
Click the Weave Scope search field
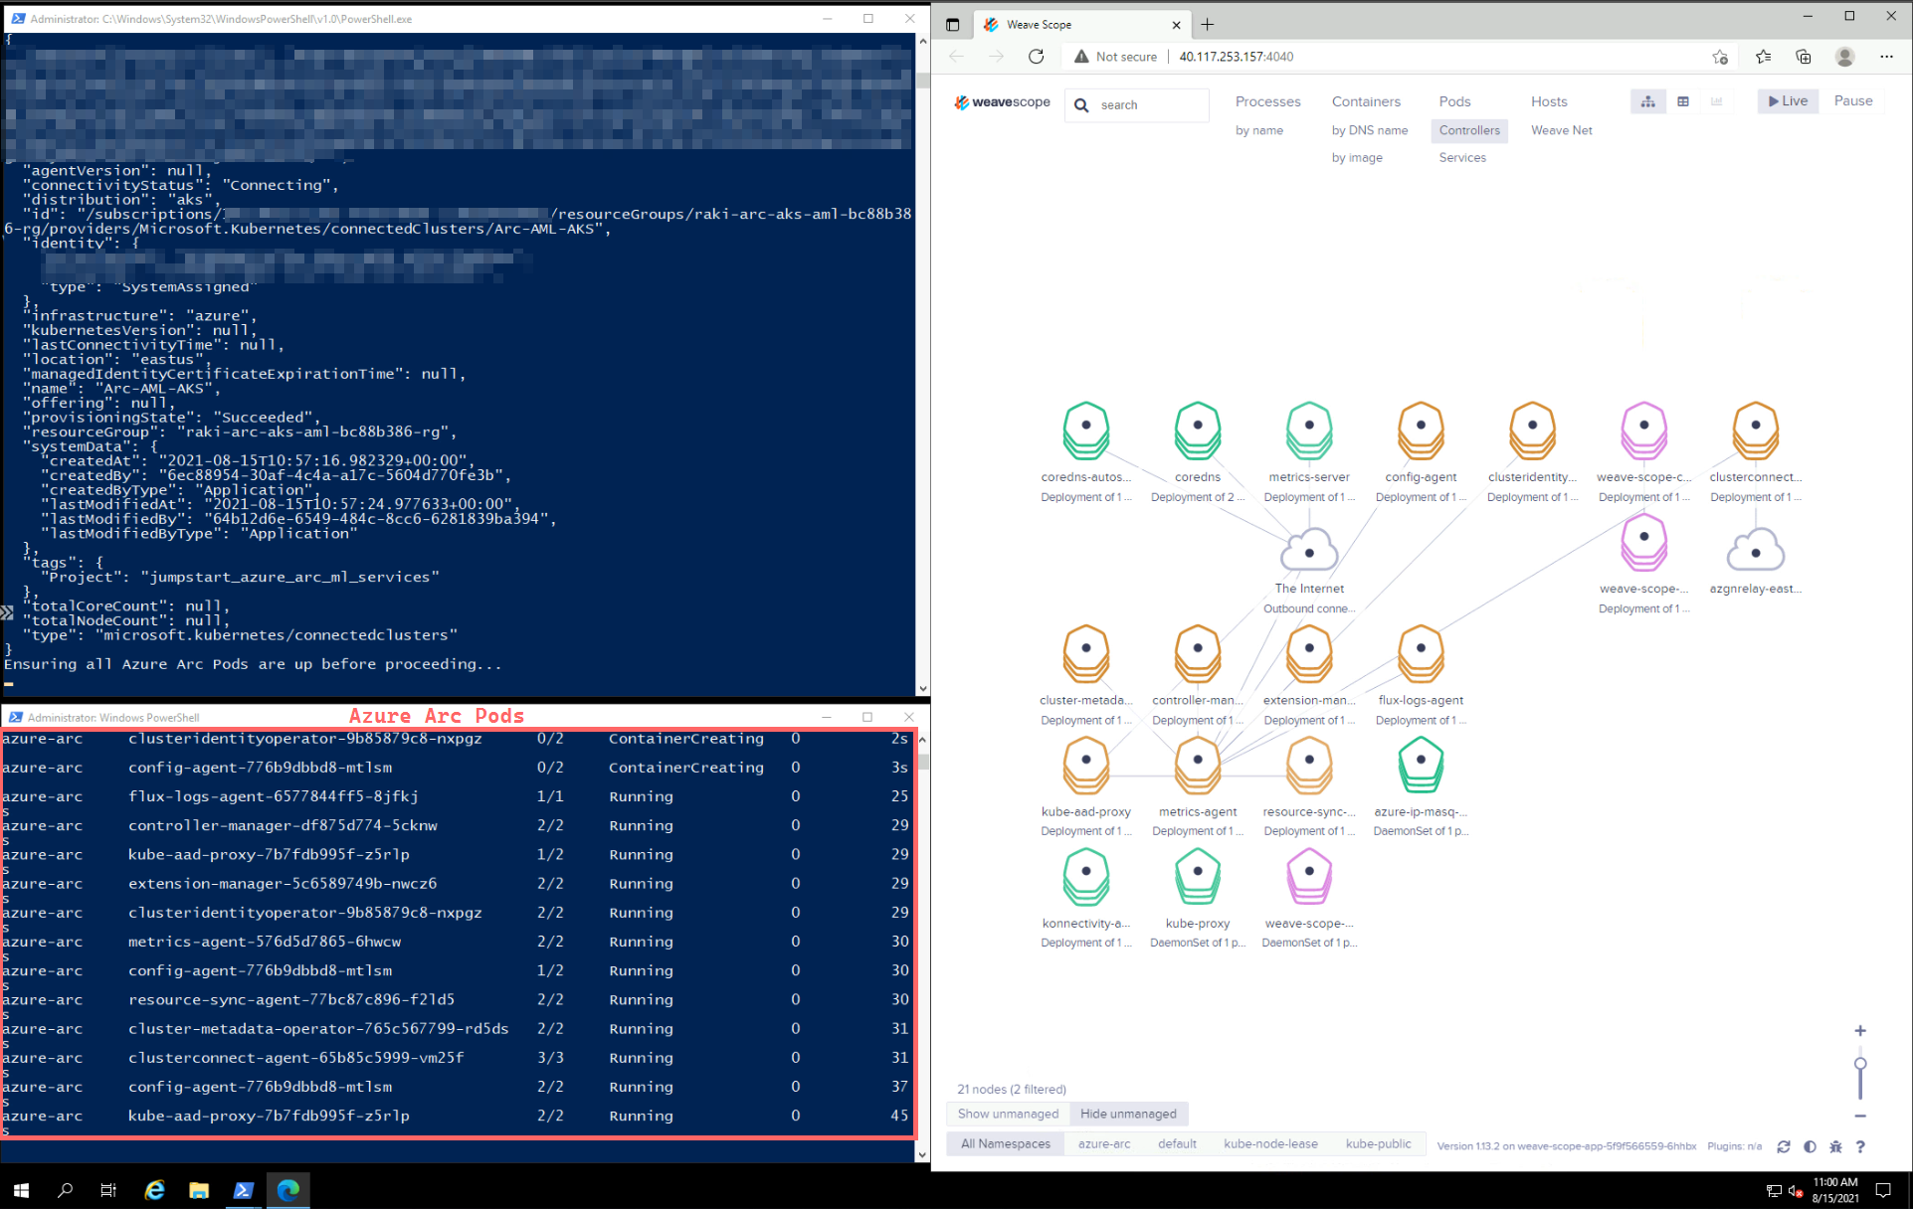(1137, 105)
